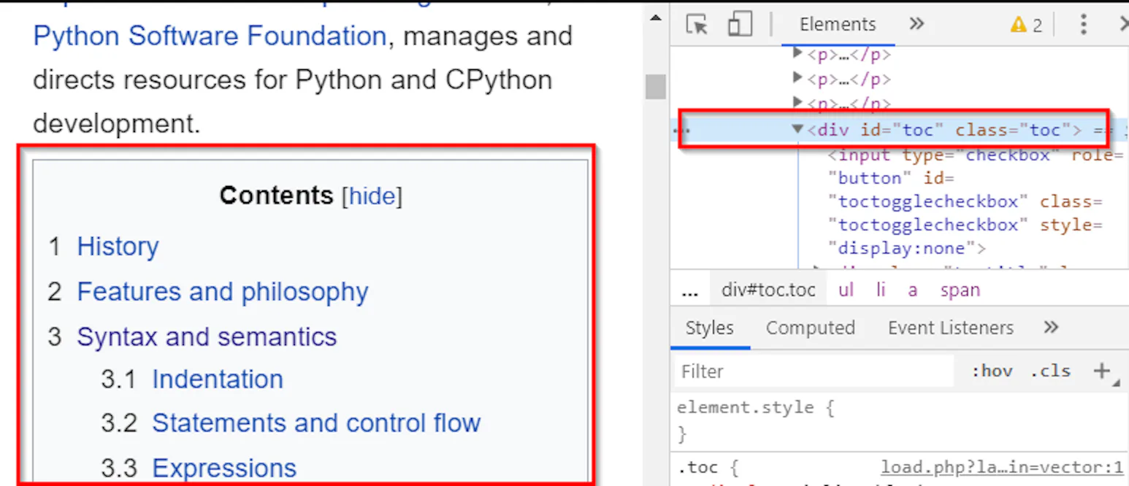Click the breadcrumb ellipsis before div#toc.toc
This screenshot has height=486, width=1129.
point(690,290)
